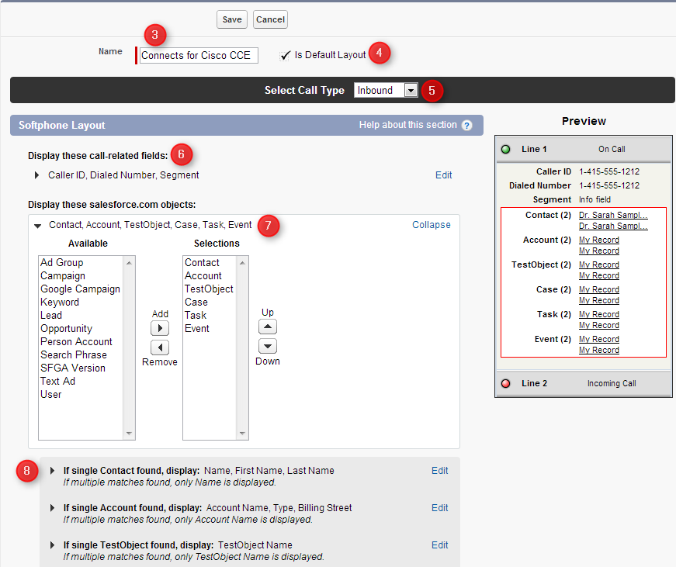Open first My Record link under TestObject
Viewport: 676px width, 567px height.
point(599,264)
